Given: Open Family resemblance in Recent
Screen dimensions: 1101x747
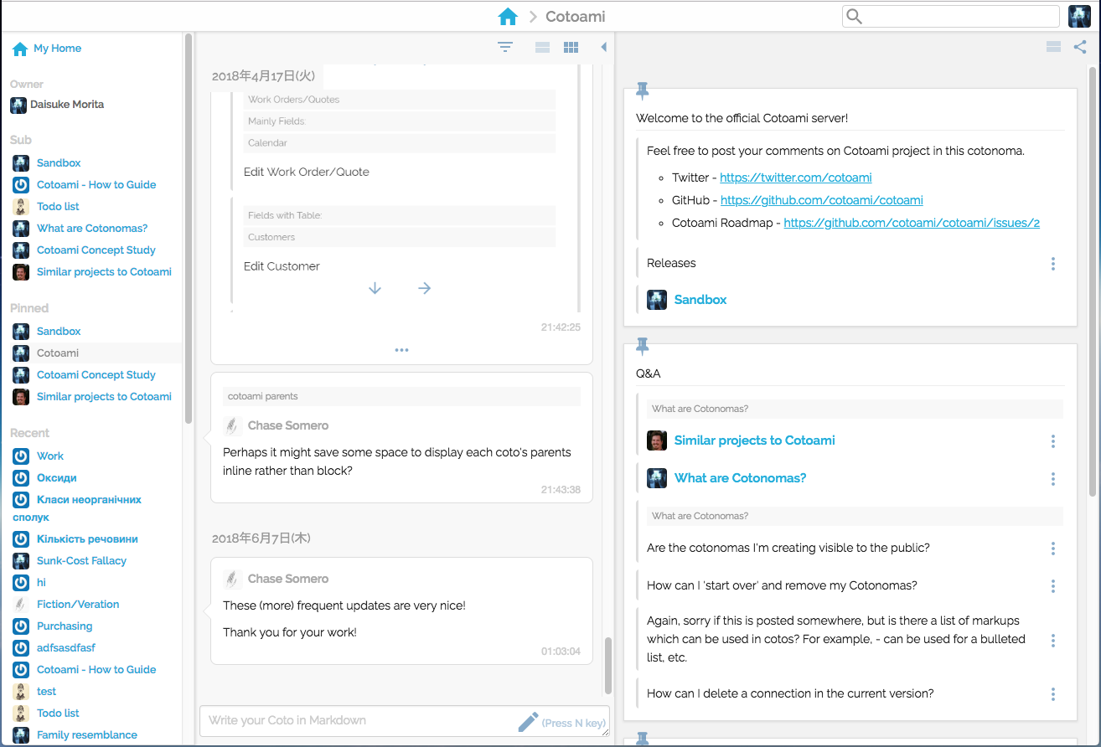Looking at the screenshot, I should tap(87, 734).
